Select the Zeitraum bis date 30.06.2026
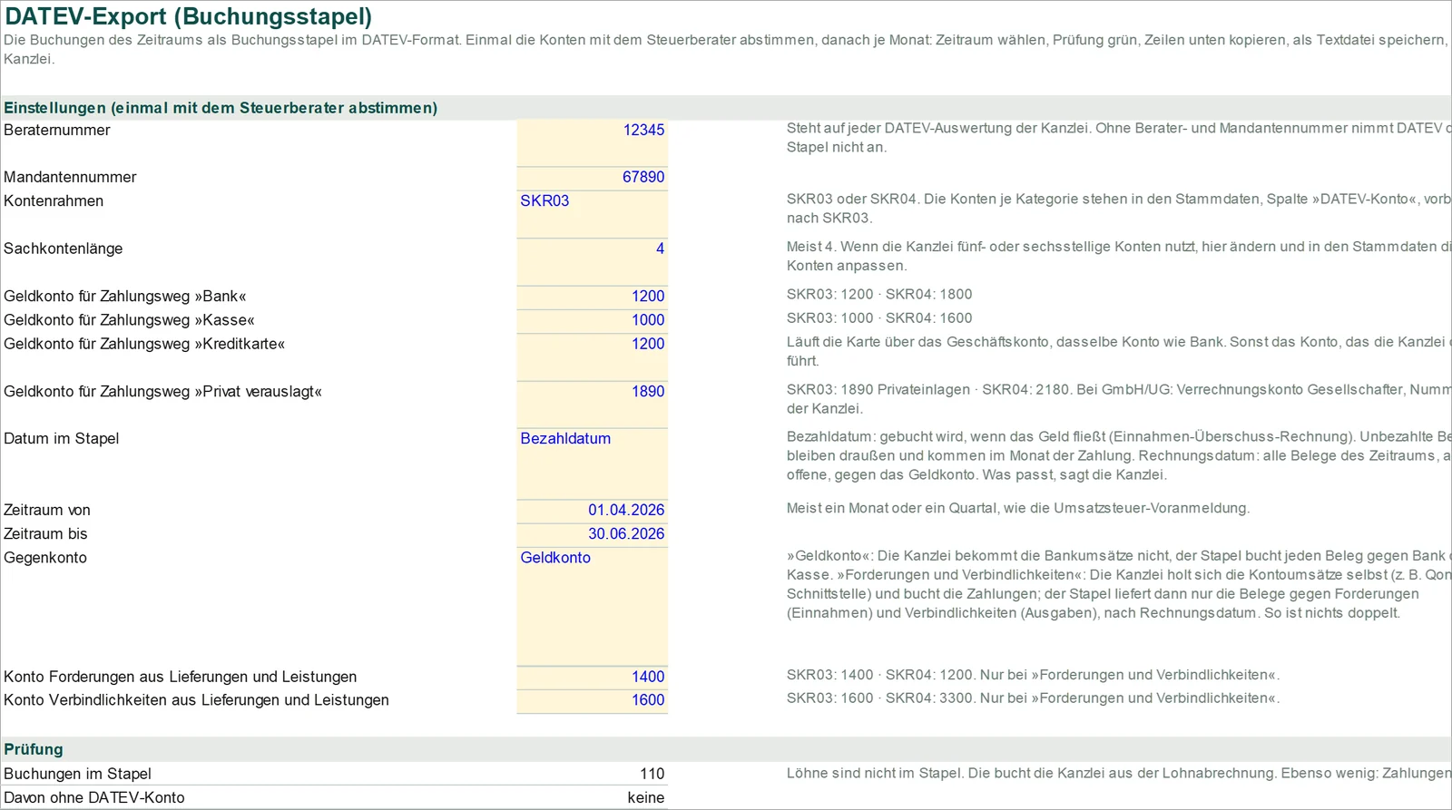Image resolution: width=1452 pixels, height=810 pixels. click(x=593, y=534)
